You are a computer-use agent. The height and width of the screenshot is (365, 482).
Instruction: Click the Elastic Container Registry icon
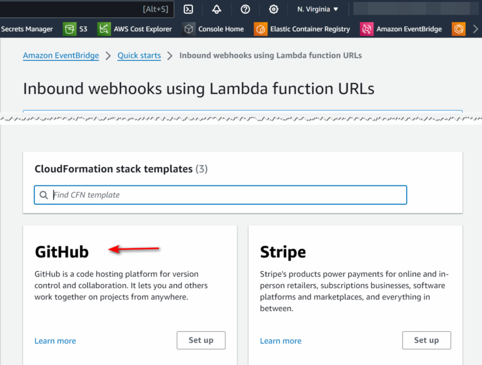(x=260, y=29)
